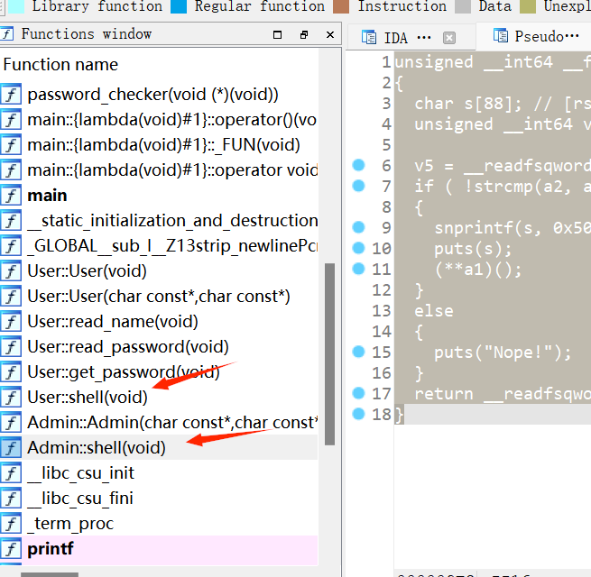Click the IDA View tab icon
Viewport: 591px width, 577px height.
[369, 37]
